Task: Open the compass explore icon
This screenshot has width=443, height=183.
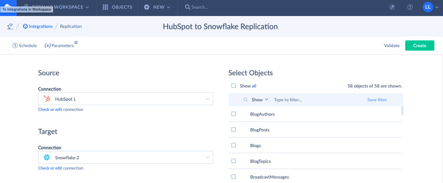Action: click(392, 7)
